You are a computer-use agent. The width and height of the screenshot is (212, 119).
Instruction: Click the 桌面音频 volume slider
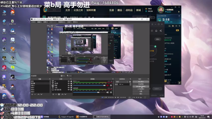[x=89, y=92]
